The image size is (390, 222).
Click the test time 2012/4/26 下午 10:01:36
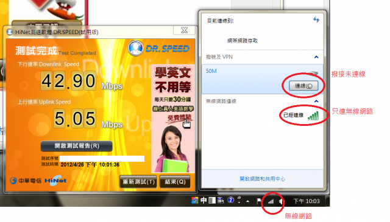click(x=90, y=165)
